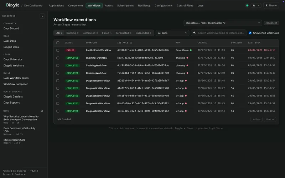This screenshot has height=178, width=285.
Task: Focus the workflow search field
Action: point(219,33)
